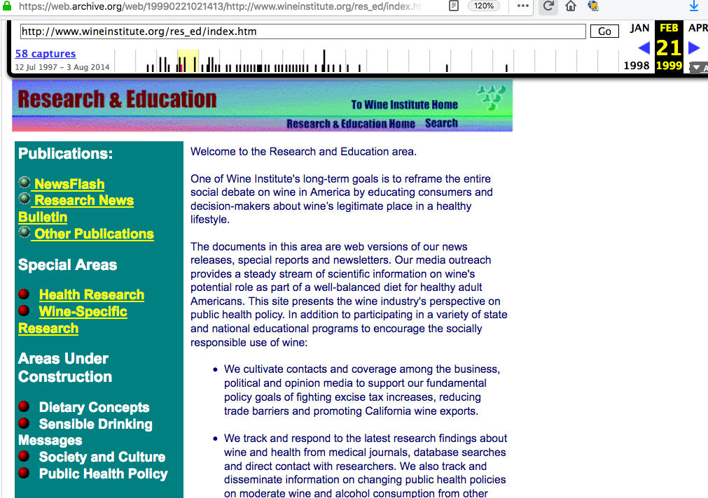The width and height of the screenshot is (708, 498).
Task: Click the Public Health Policy item
Action: tap(104, 474)
